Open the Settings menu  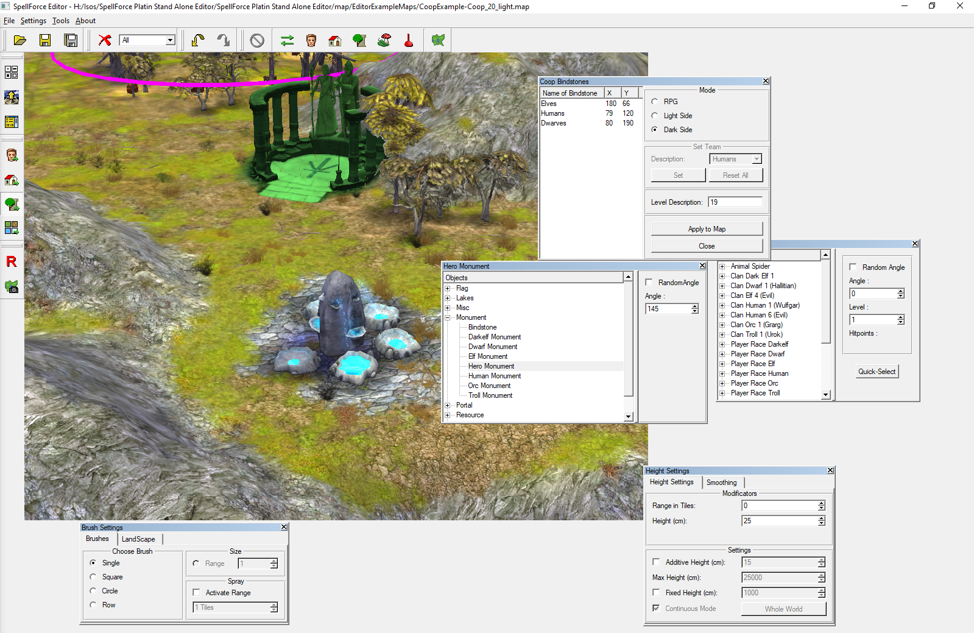pyautogui.click(x=34, y=21)
